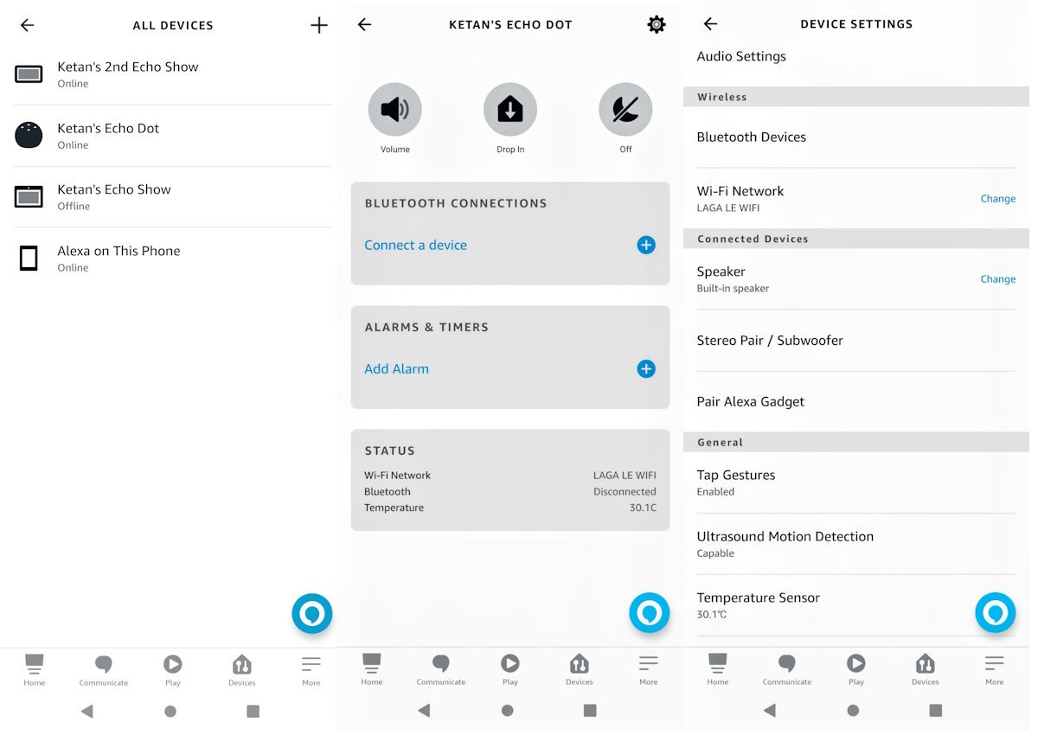Tap Android recents button below All Devices screen
The image size is (1038, 735).
click(253, 711)
